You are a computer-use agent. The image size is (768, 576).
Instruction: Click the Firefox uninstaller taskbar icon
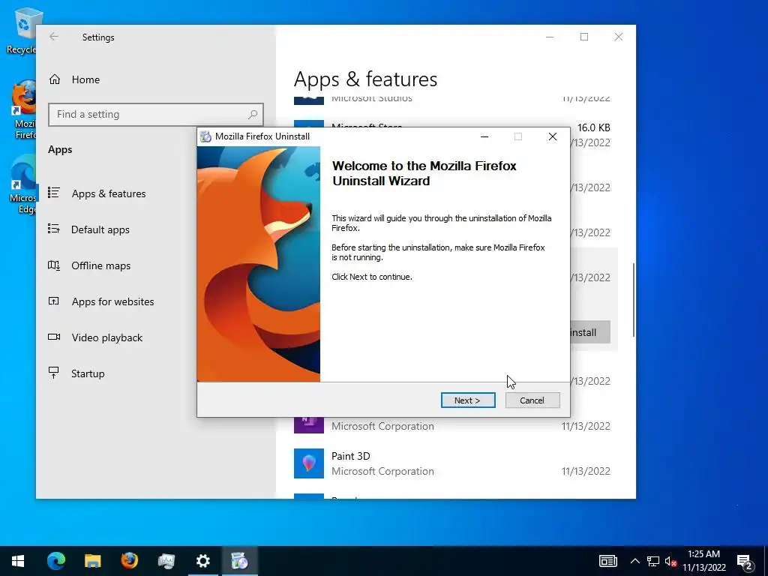(239, 561)
